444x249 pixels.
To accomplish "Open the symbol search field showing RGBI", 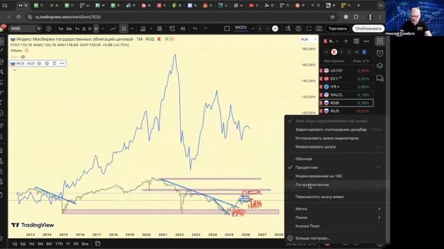I will pyautogui.click(x=23, y=28).
